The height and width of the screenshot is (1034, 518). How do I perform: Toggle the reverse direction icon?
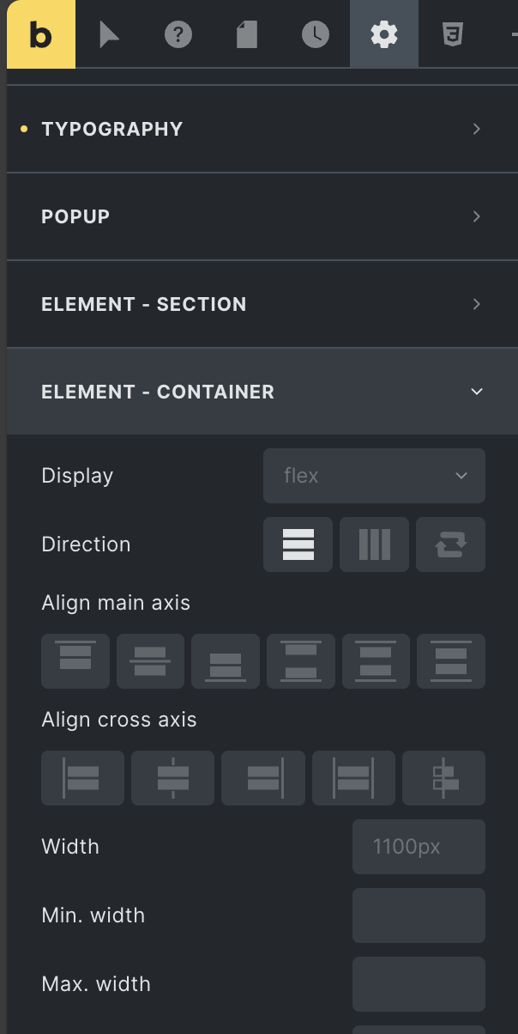tap(450, 544)
